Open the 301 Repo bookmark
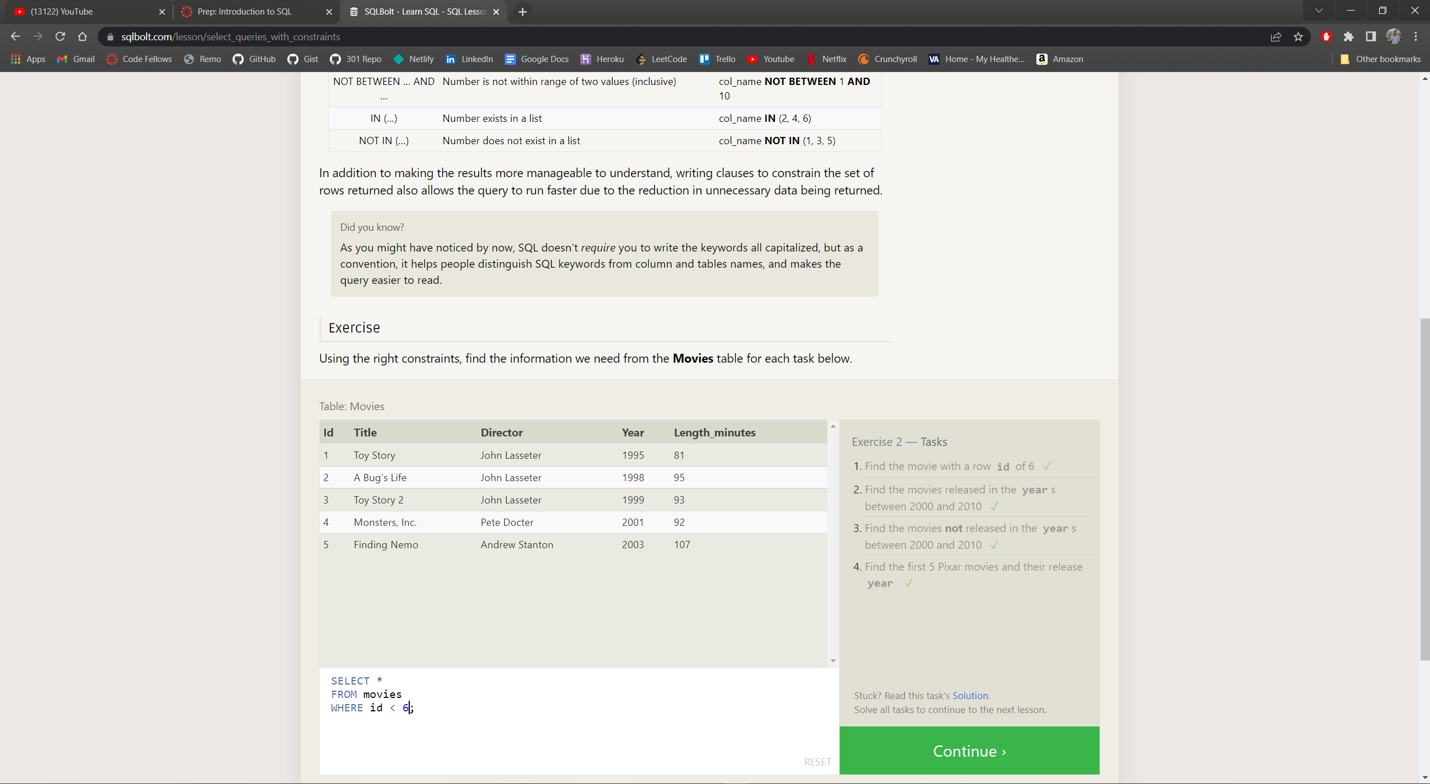 click(356, 59)
